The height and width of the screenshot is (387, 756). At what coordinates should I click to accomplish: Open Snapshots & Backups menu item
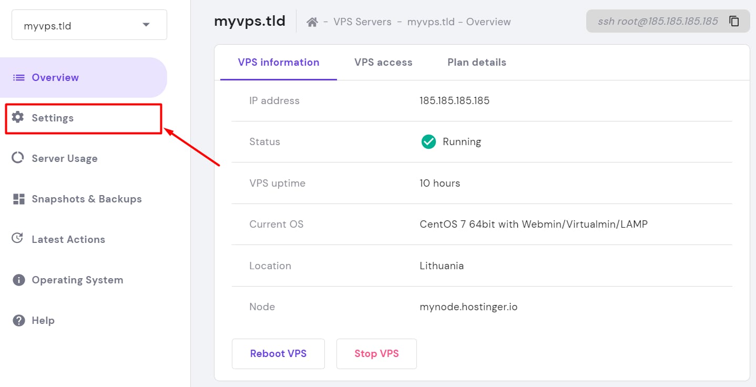87,199
